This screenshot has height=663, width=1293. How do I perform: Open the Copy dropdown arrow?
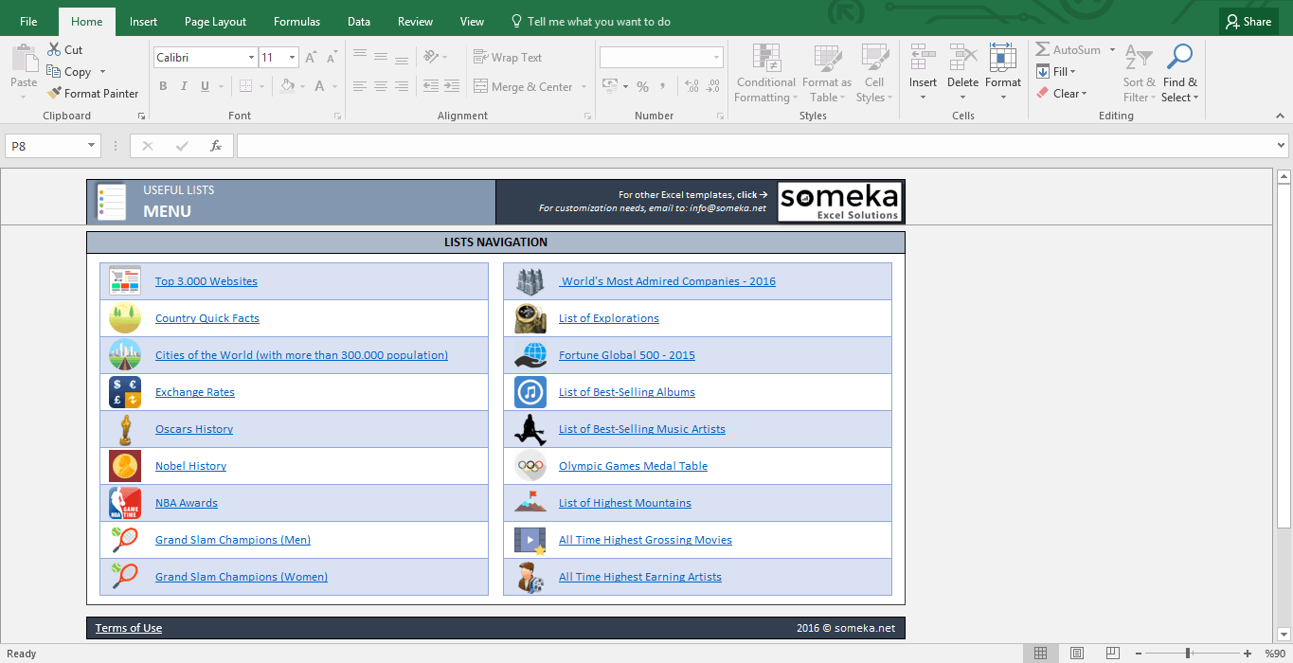[x=102, y=71]
